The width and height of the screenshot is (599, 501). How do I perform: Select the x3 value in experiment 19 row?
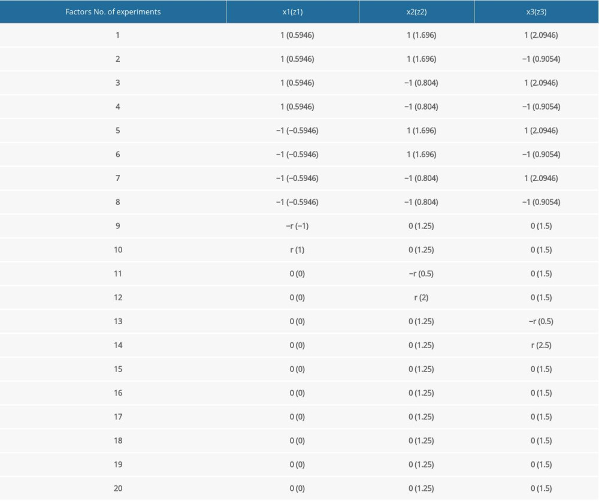[x=541, y=464]
